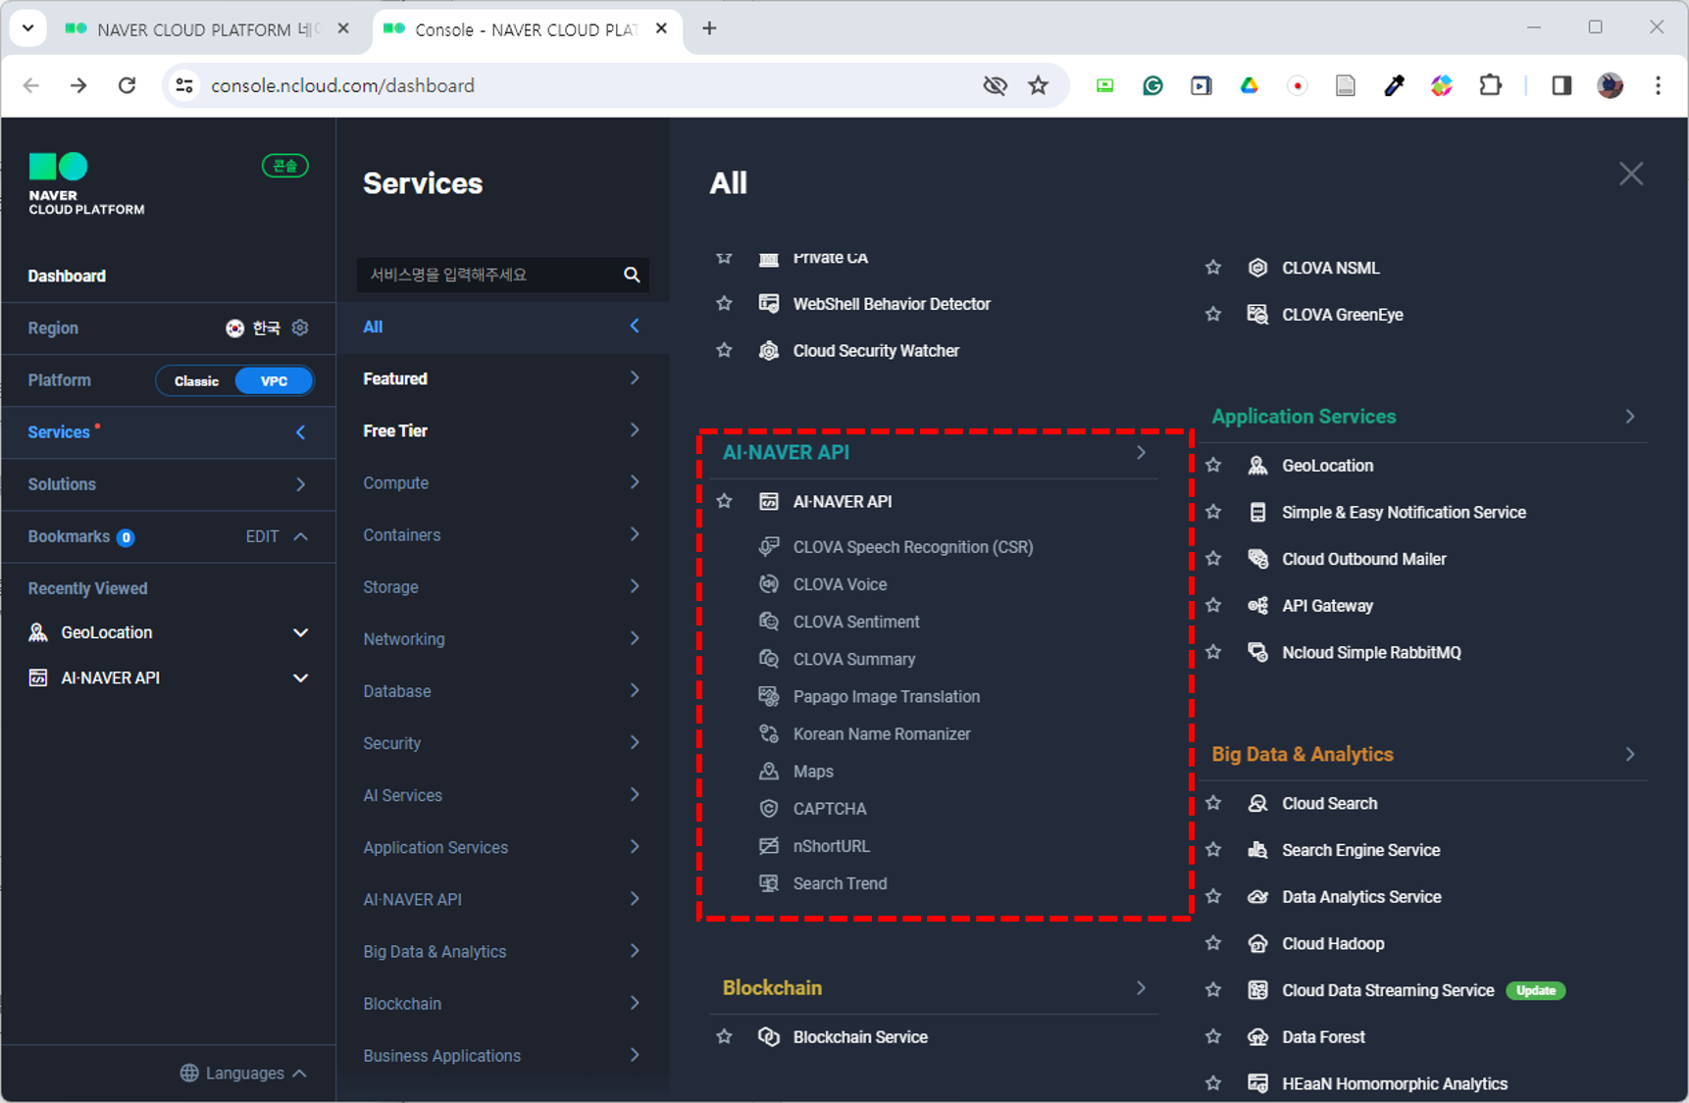Image resolution: width=1689 pixels, height=1103 pixels.
Task: Click the Blockchain Service icon
Action: pyautogui.click(x=769, y=1036)
